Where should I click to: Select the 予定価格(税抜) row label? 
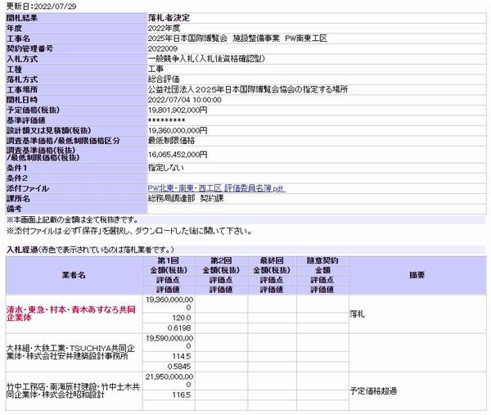(x=33, y=110)
